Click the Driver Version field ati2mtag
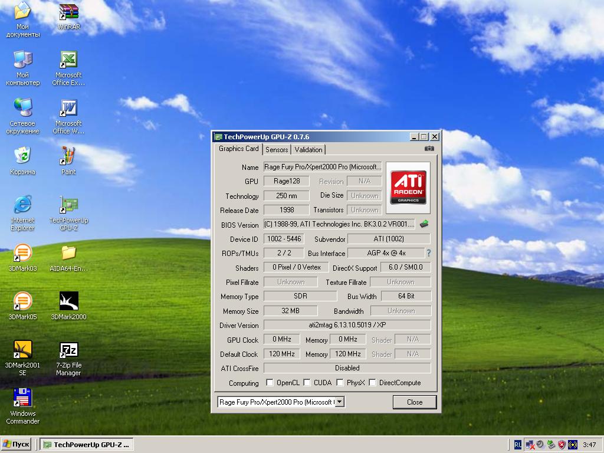This screenshot has width=604, height=453. [347, 325]
